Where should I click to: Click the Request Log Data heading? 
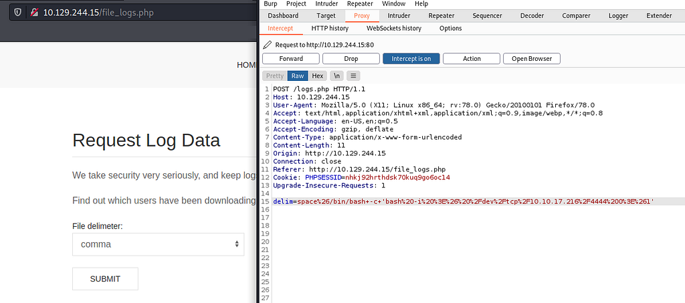click(x=146, y=140)
